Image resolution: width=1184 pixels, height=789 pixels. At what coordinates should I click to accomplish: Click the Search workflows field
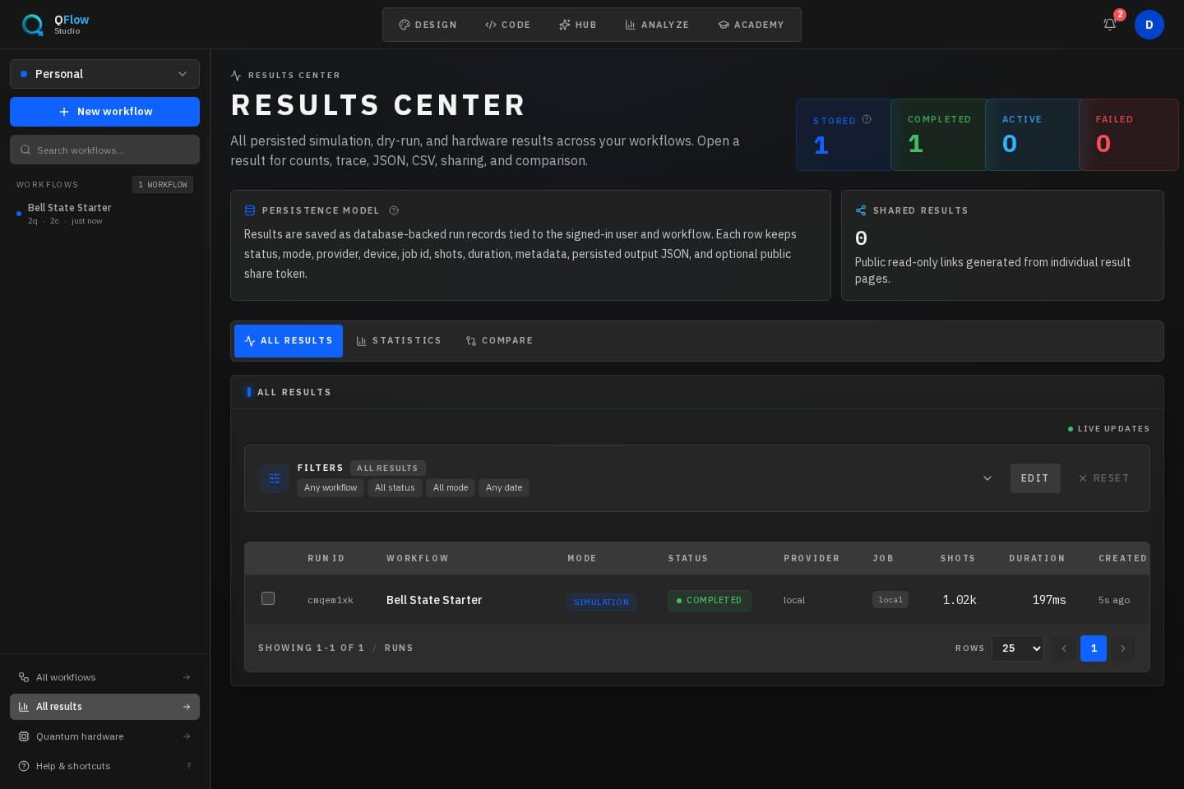pyautogui.click(x=104, y=150)
